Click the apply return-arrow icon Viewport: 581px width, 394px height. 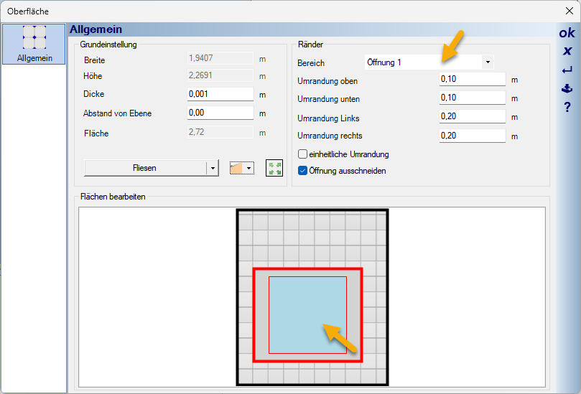pyautogui.click(x=567, y=70)
